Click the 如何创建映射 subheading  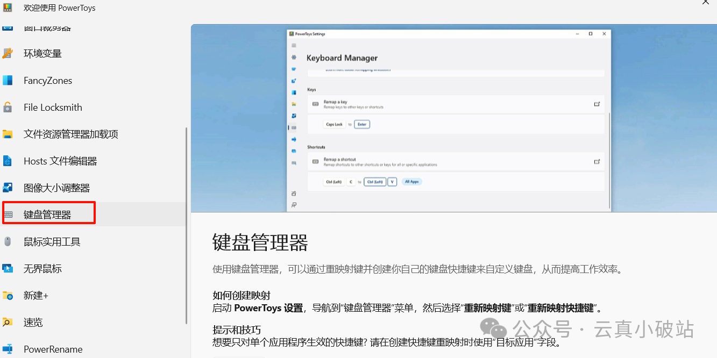tap(241, 296)
